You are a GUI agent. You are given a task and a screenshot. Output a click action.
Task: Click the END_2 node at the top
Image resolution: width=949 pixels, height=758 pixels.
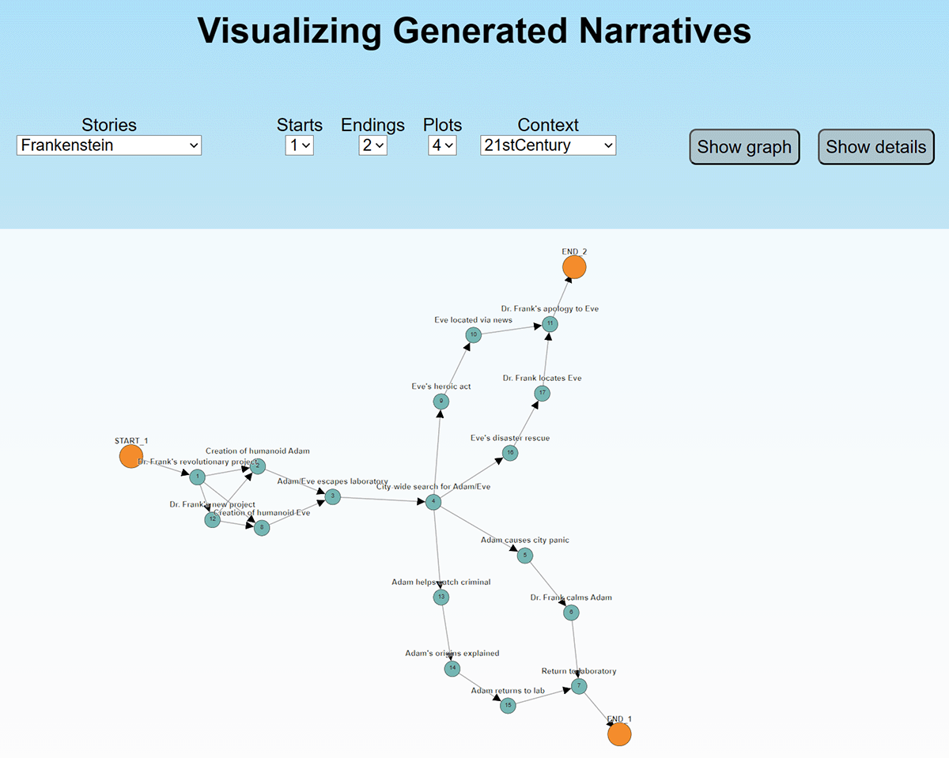pos(574,266)
